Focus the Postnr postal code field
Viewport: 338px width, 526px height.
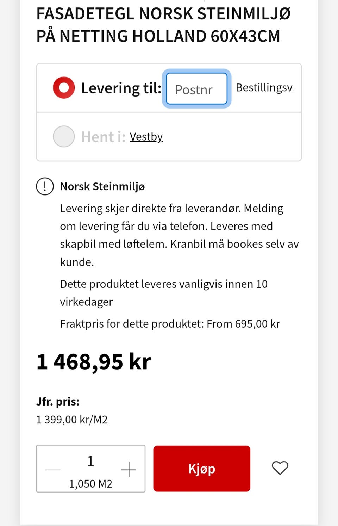[x=196, y=89]
